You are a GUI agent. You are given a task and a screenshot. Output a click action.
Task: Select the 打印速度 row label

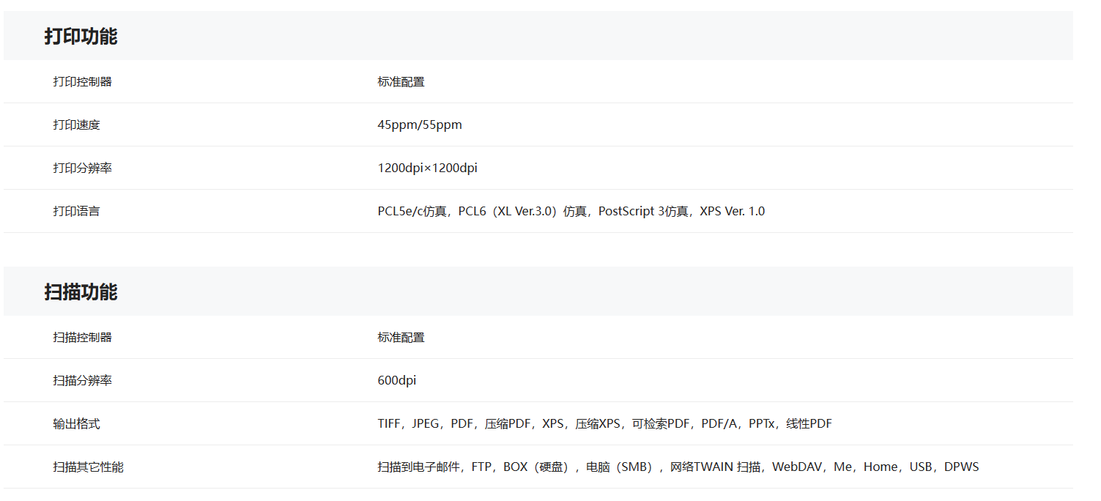point(76,125)
